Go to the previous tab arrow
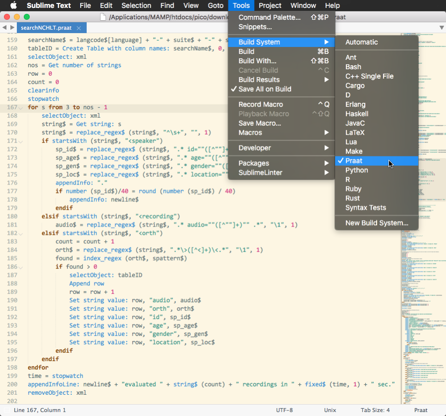The image size is (446, 416). tap(4, 28)
